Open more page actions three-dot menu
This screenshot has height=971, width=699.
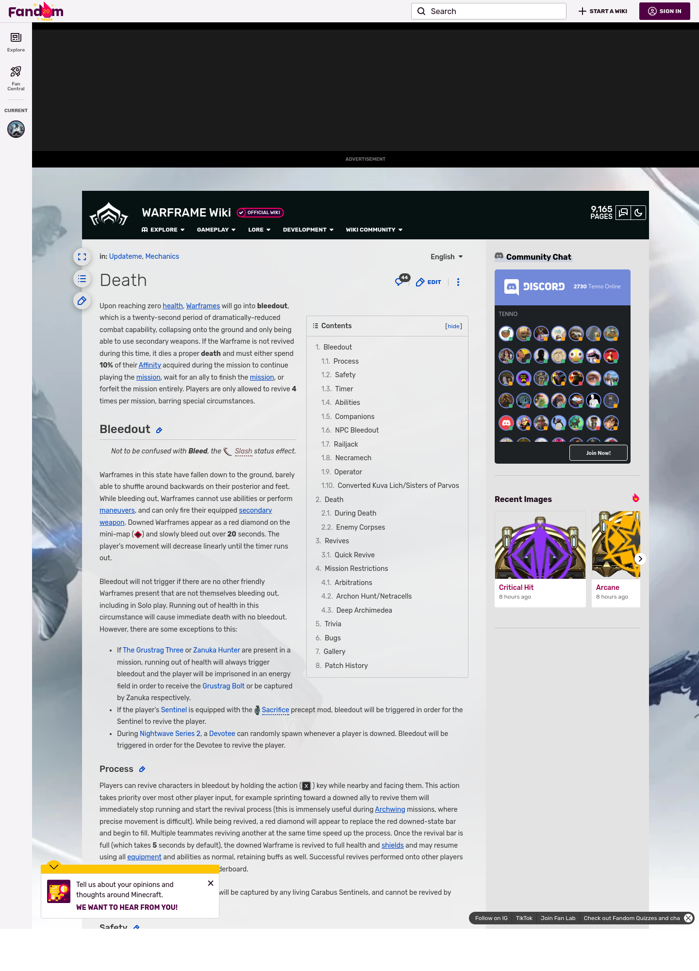tap(458, 282)
